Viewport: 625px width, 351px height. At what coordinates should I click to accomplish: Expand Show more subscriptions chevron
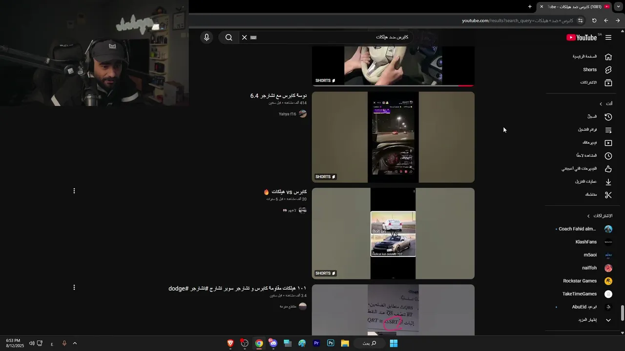click(x=608, y=320)
